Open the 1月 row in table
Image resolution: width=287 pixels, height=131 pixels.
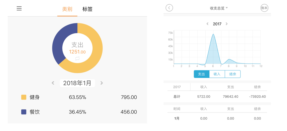(x=217, y=118)
